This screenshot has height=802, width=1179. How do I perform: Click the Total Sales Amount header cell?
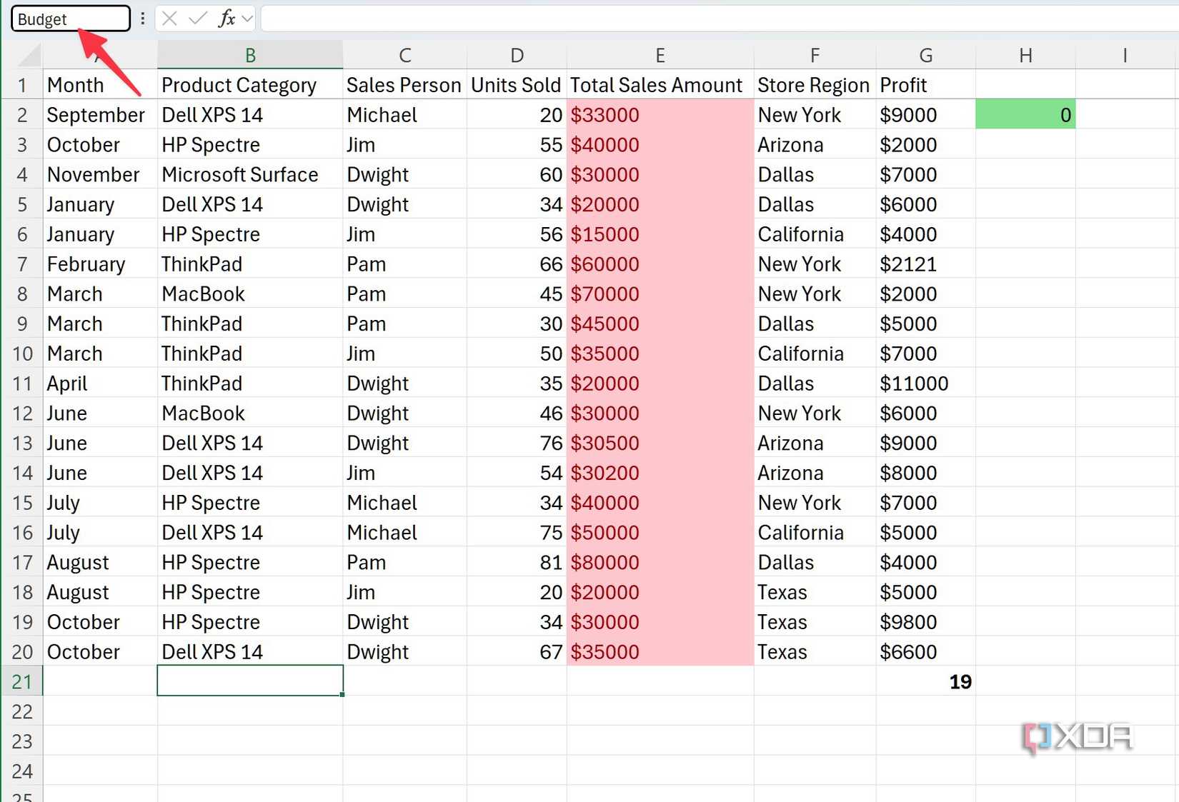coord(660,85)
